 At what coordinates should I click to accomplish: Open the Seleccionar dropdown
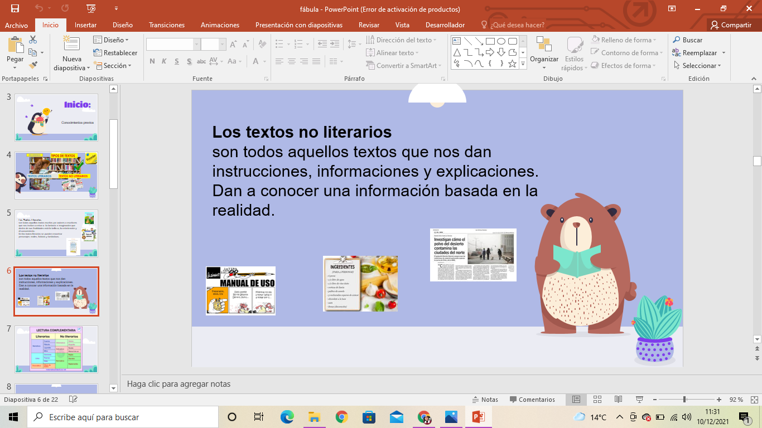click(x=697, y=65)
